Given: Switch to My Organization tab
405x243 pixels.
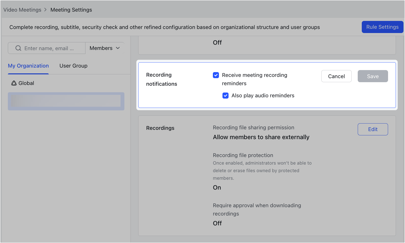Looking at the screenshot, I should tap(28, 66).
